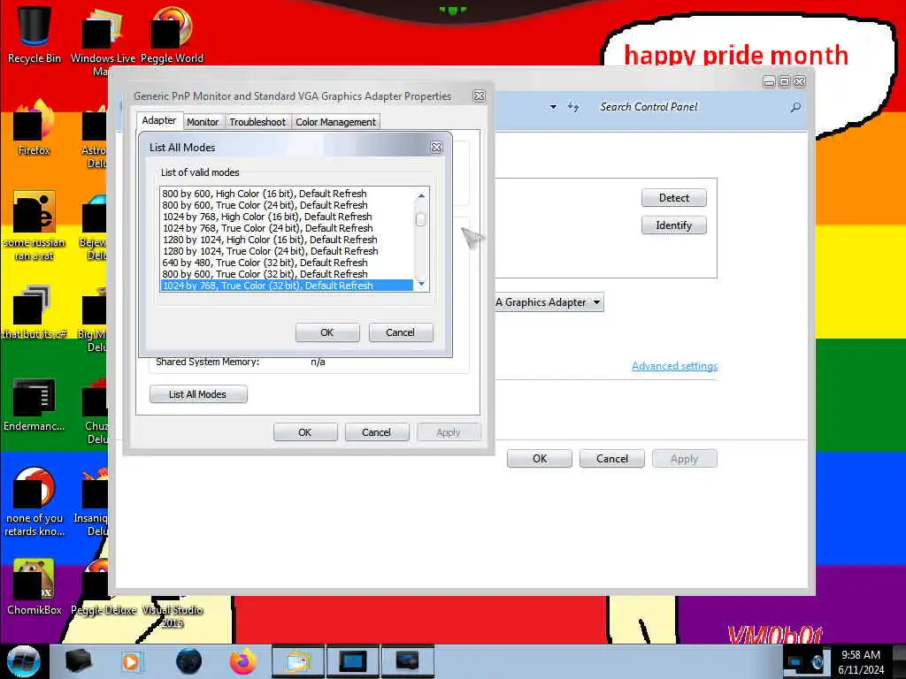
Task: Select 1024 by 768, High Color (16 bit)
Action: [287, 217]
